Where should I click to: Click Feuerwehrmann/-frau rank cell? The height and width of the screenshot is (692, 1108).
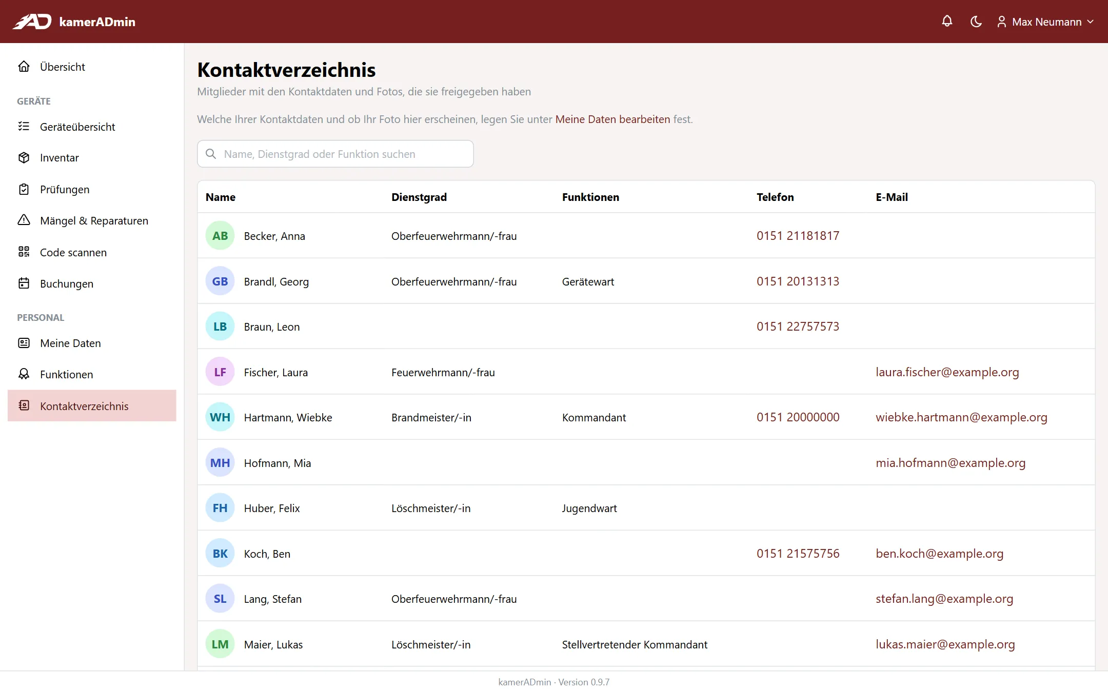443,372
